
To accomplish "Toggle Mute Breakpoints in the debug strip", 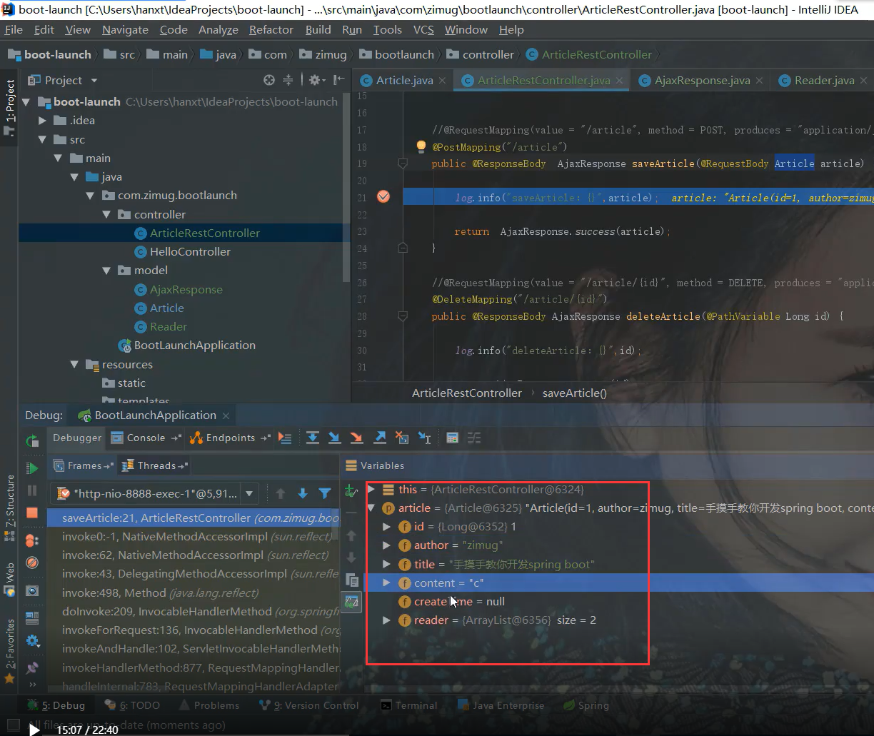I will 32,563.
